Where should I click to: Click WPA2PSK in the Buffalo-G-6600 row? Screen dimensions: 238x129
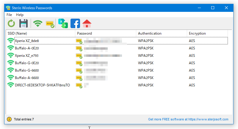point(146,70)
